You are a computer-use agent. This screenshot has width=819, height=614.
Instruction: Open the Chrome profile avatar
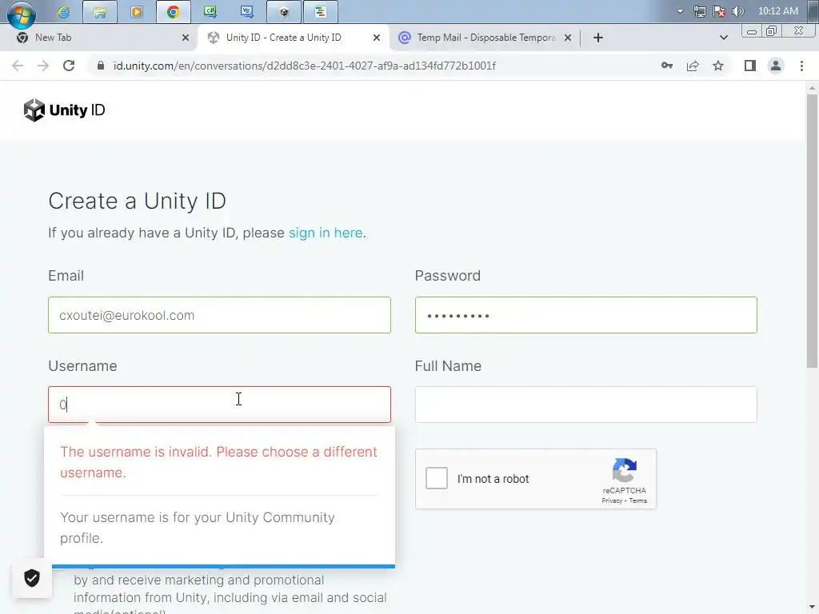pyautogui.click(x=776, y=66)
